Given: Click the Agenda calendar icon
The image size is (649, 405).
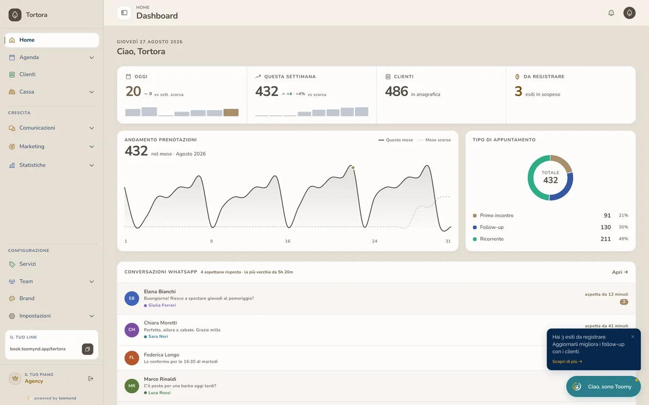Looking at the screenshot, I should (x=12, y=57).
